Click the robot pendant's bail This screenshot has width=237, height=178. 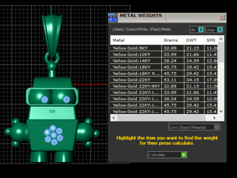coord(52,36)
